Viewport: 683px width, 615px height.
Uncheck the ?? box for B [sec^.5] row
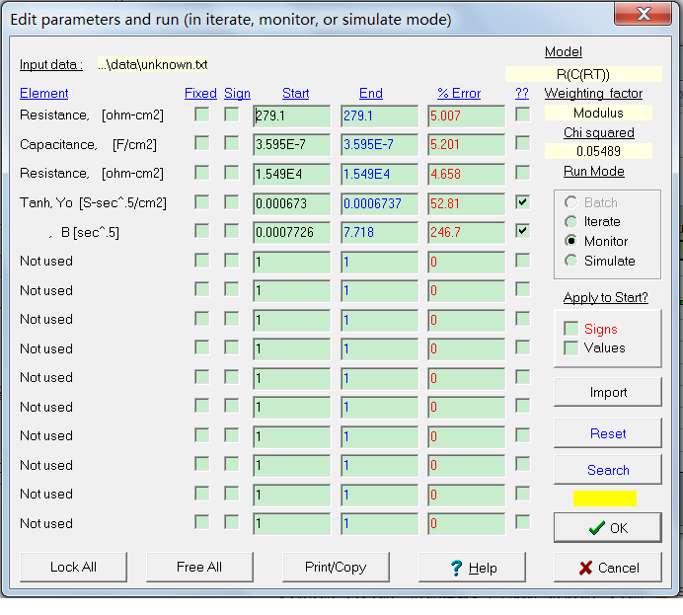[x=522, y=231]
